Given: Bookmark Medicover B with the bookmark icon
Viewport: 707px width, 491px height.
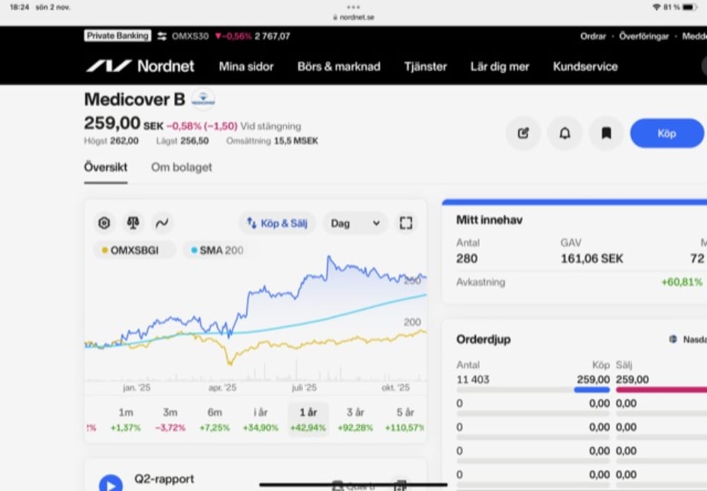Looking at the screenshot, I should (x=607, y=133).
